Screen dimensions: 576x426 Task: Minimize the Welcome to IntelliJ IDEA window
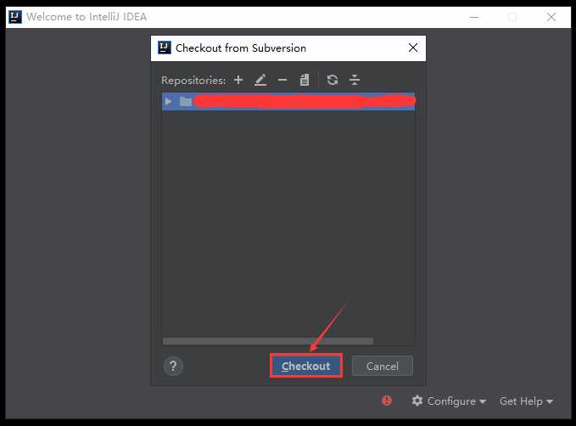[x=474, y=17]
